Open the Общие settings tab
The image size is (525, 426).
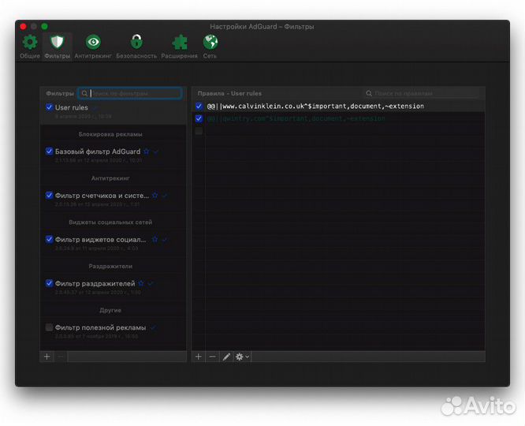pyautogui.click(x=30, y=47)
